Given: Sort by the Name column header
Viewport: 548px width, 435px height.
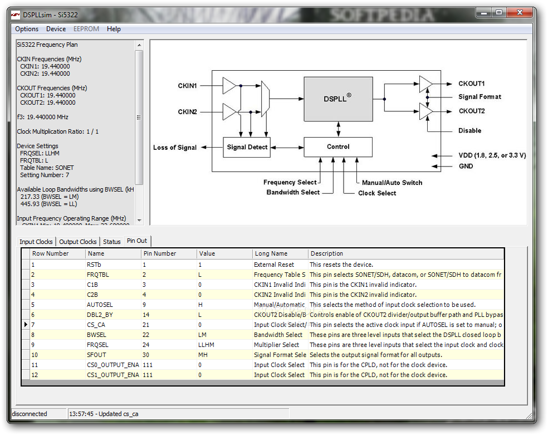Looking at the screenshot, I should point(113,253).
